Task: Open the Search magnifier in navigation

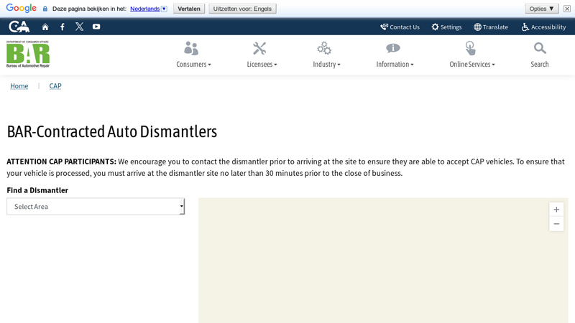Action: [540, 55]
